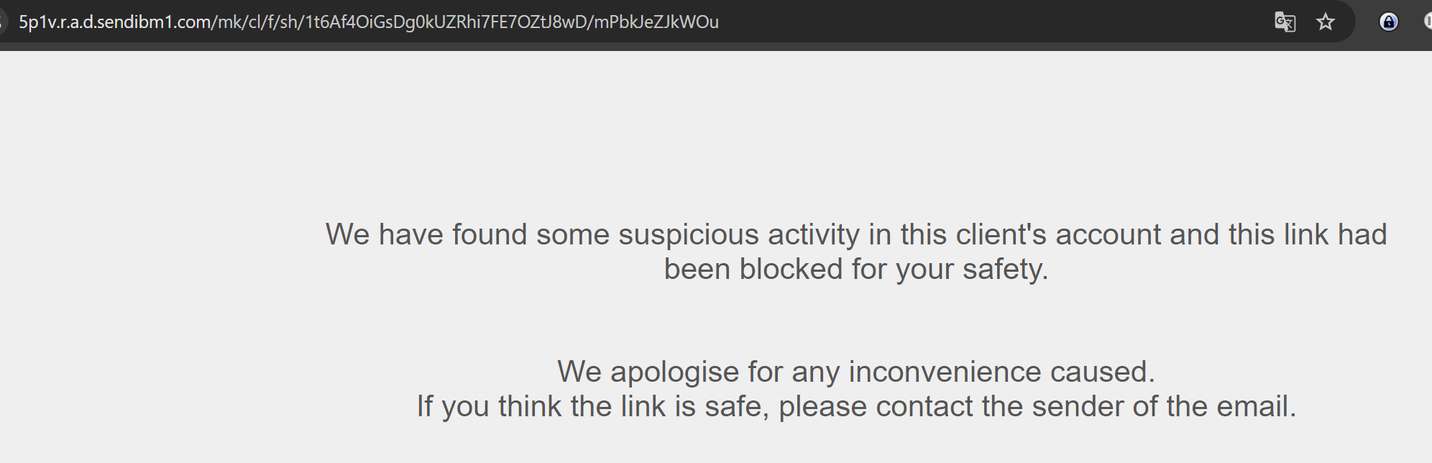Click the word 'inconvenience' in the message
The image size is (1432, 463).
point(945,372)
